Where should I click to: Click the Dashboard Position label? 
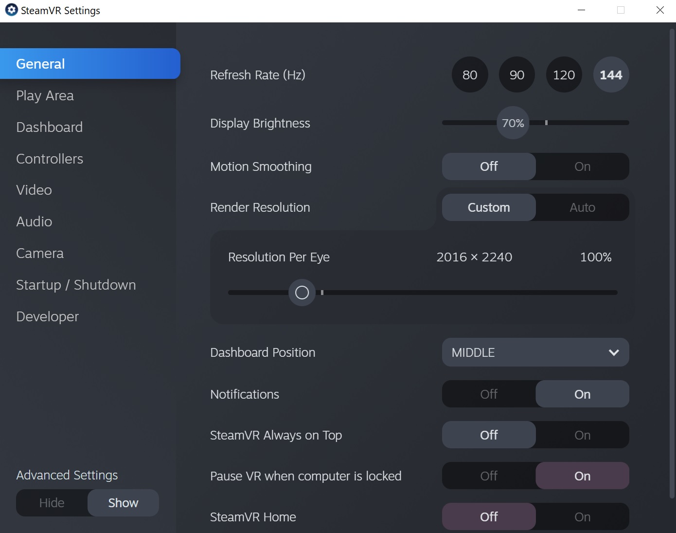pos(263,352)
